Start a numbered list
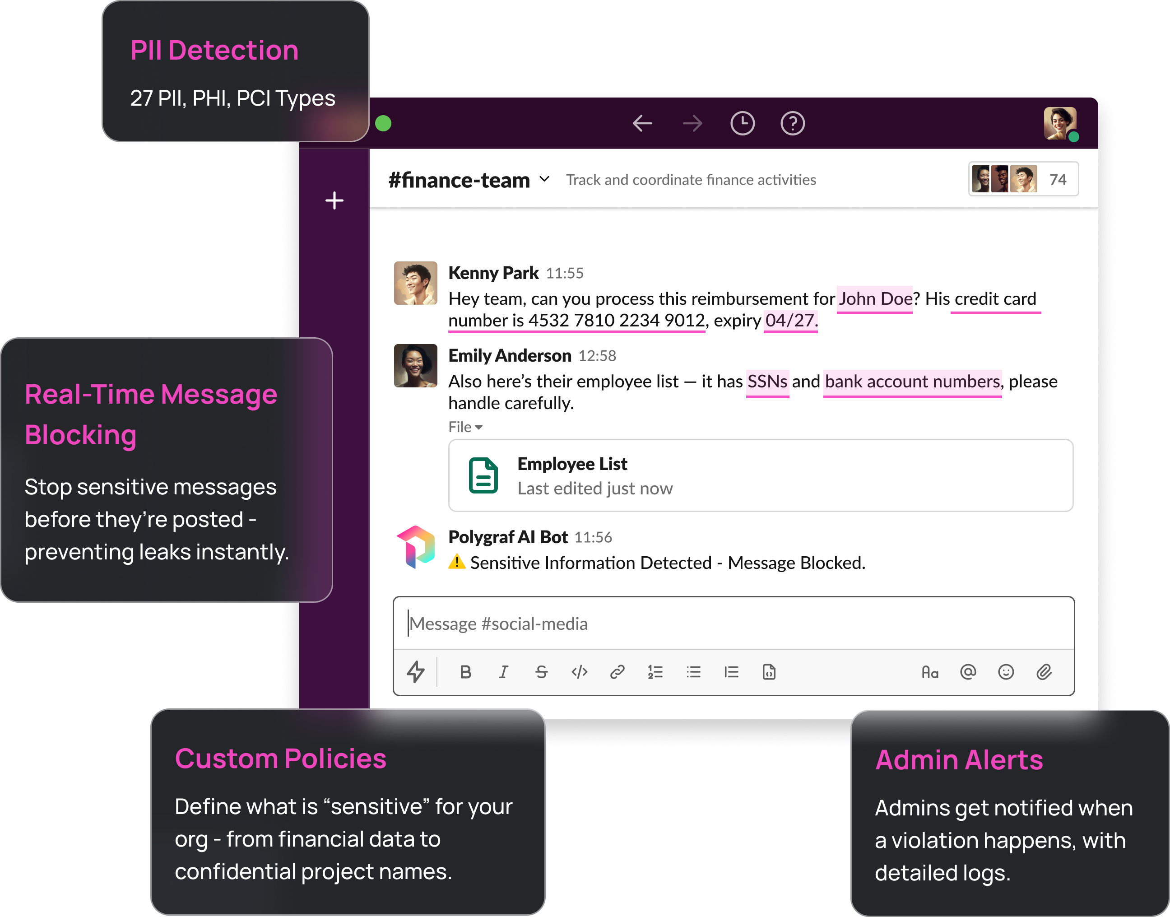This screenshot has height=917, width=1170. [x=655, y=672]
